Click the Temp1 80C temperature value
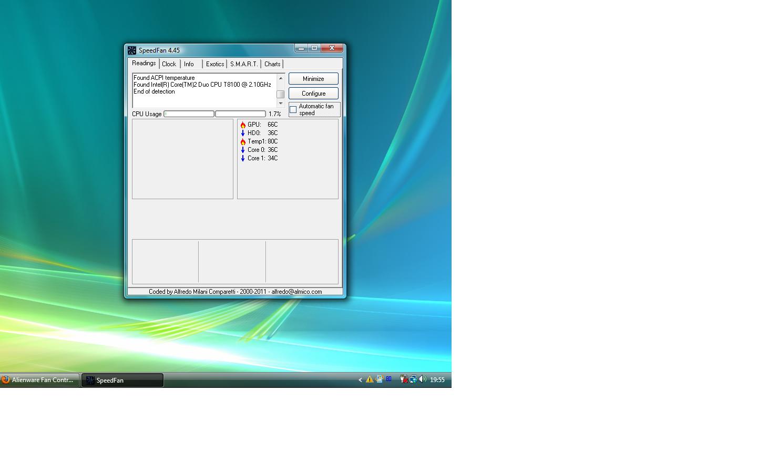Screen dimensions: 757x473 click(x=272, y=141)
